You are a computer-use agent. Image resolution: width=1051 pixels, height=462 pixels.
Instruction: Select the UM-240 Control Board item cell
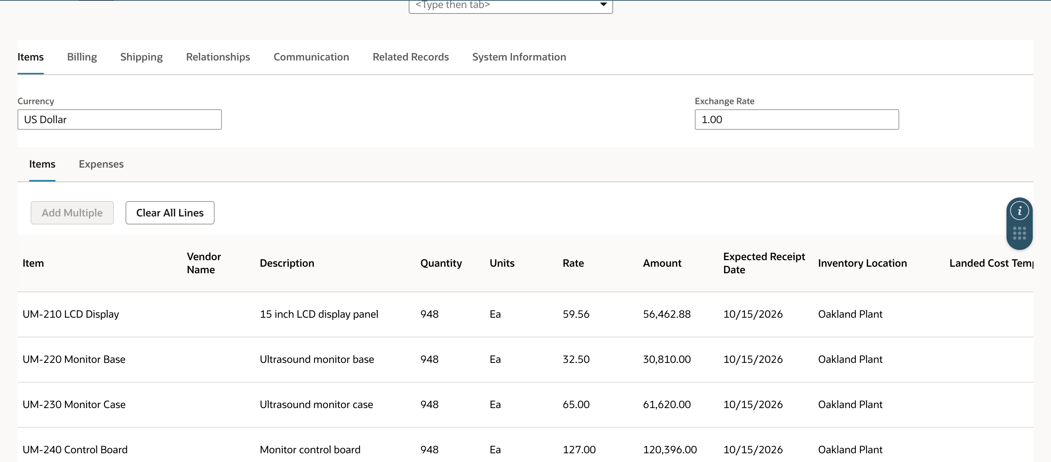point(75,450)
